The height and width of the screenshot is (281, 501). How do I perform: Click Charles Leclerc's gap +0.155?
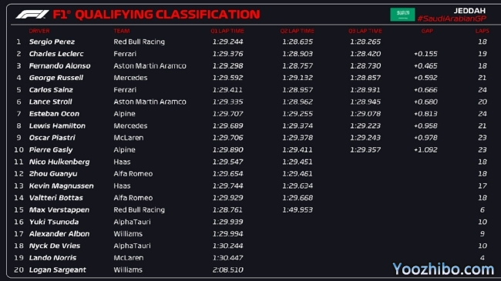425,54
